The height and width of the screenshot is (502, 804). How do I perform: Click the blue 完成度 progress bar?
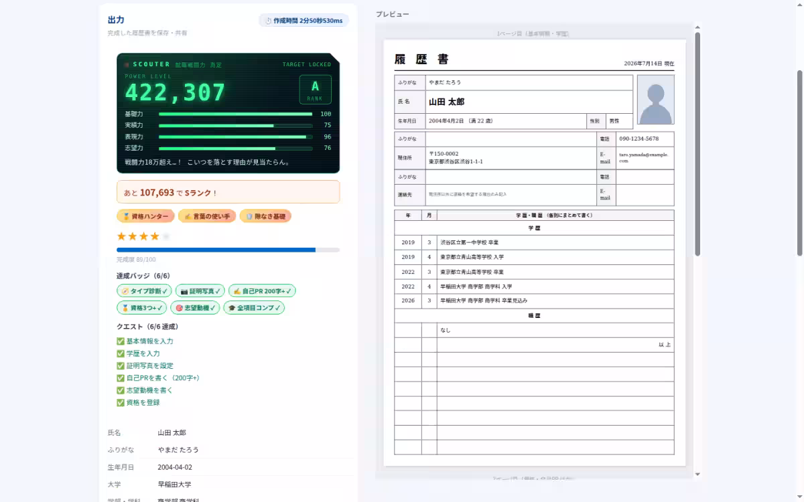click(x=228, y=250)
